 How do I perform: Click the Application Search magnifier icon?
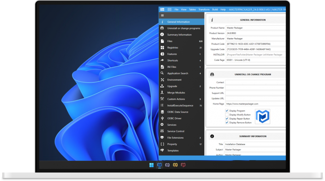[x=162, y=73]
